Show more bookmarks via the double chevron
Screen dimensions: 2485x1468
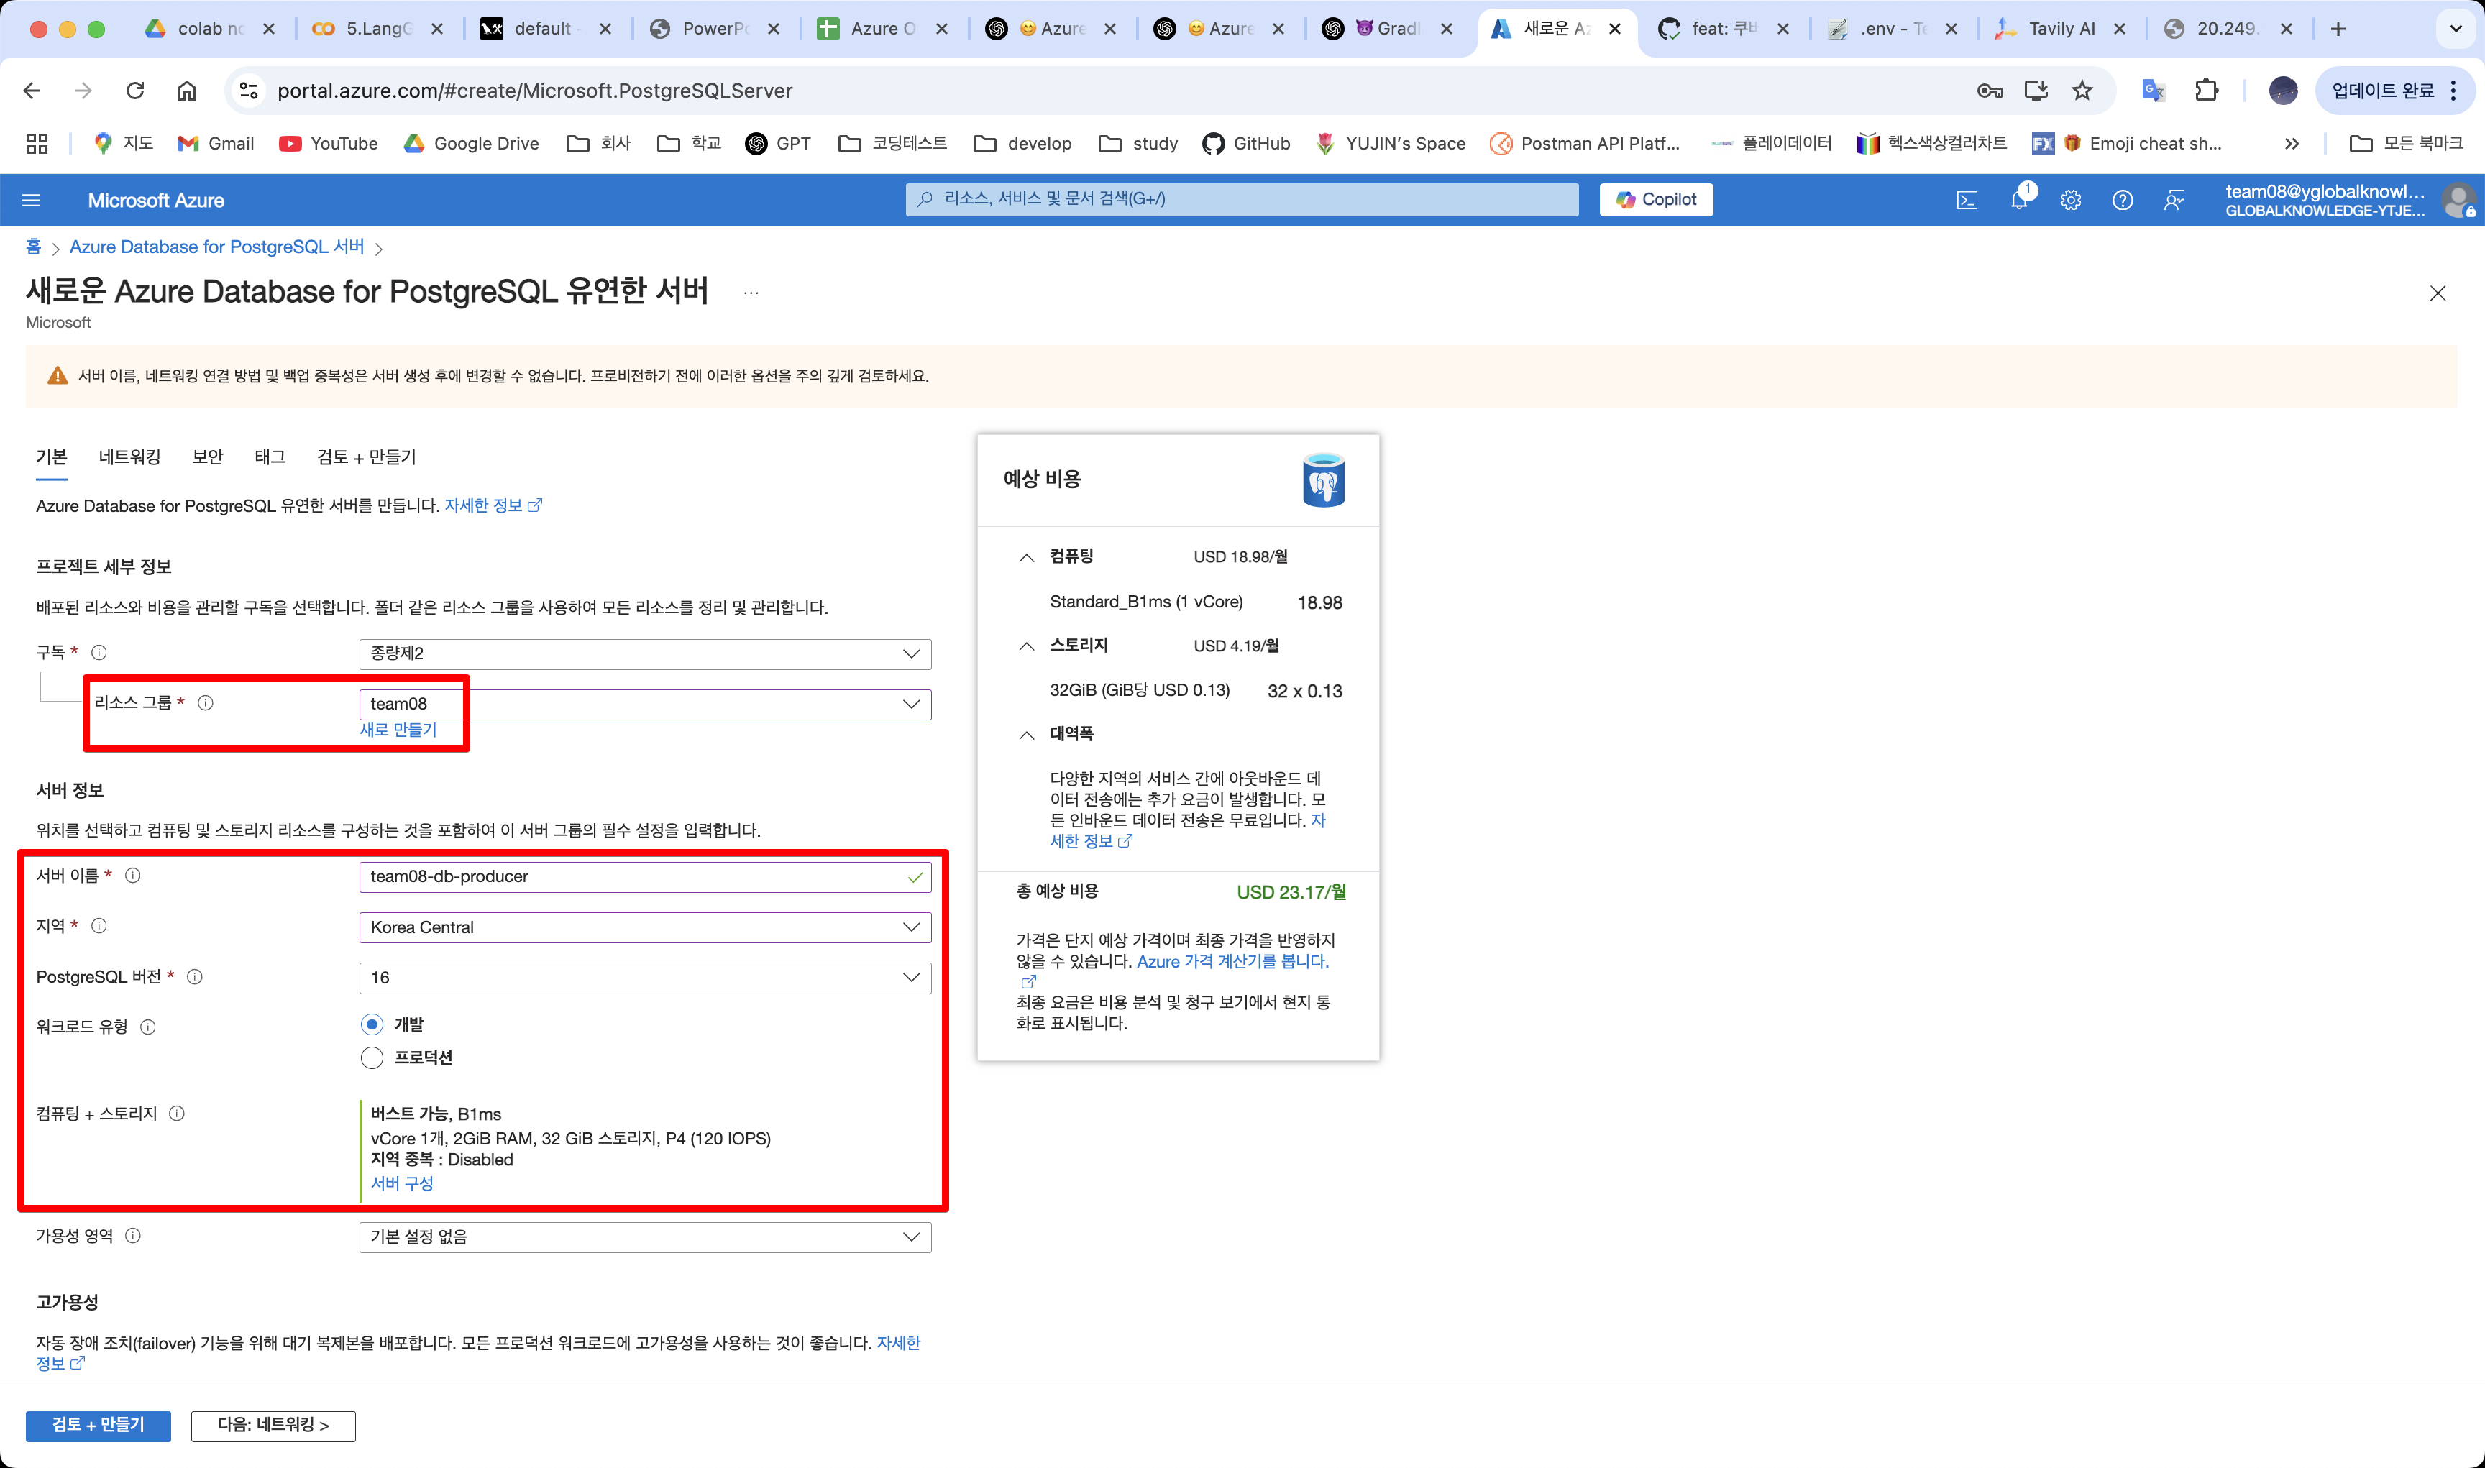[x=2291, y=144]
